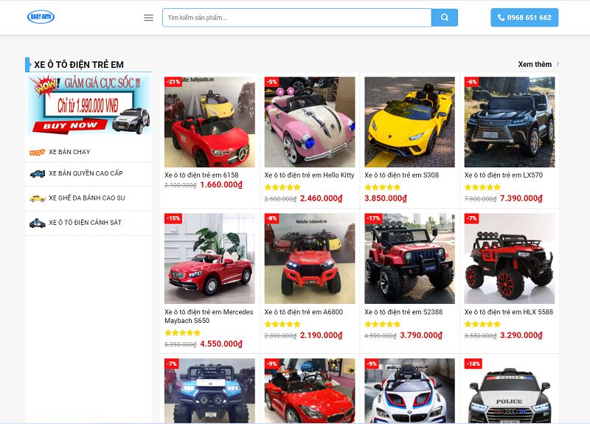Click the discount banner Buy Now
This screenshot has width=590, height=424.
pyautogui.click(x=89, y=104)
